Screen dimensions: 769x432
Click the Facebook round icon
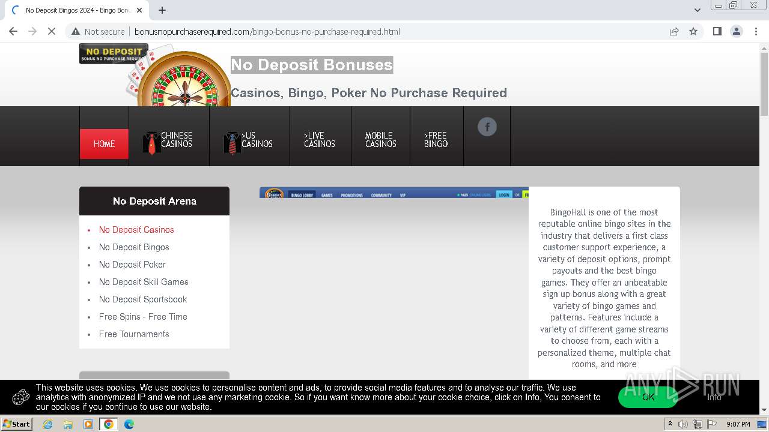coord(487,127)
